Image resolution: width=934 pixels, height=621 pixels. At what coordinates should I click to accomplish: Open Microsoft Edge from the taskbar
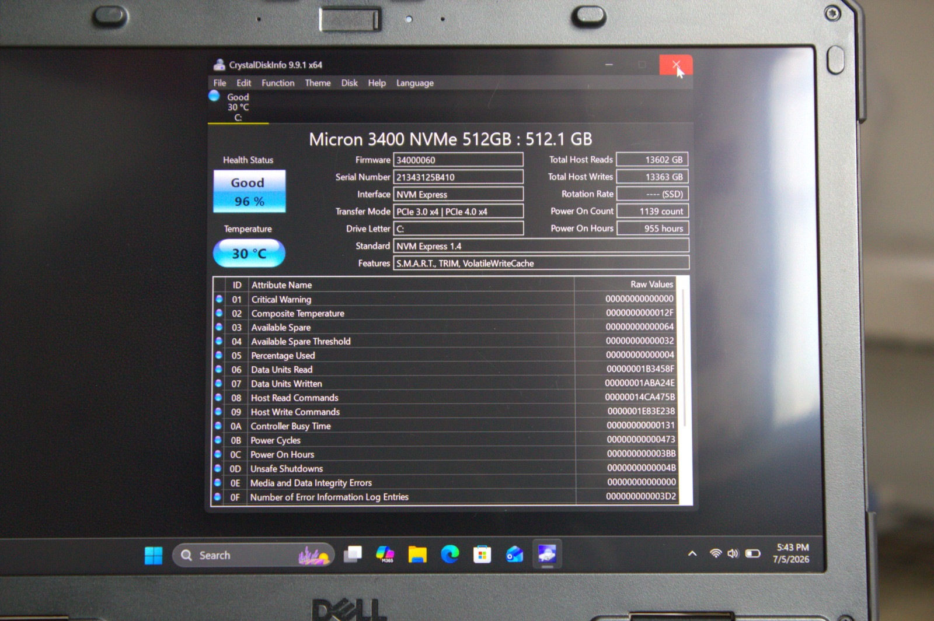(x=450, y=554)
